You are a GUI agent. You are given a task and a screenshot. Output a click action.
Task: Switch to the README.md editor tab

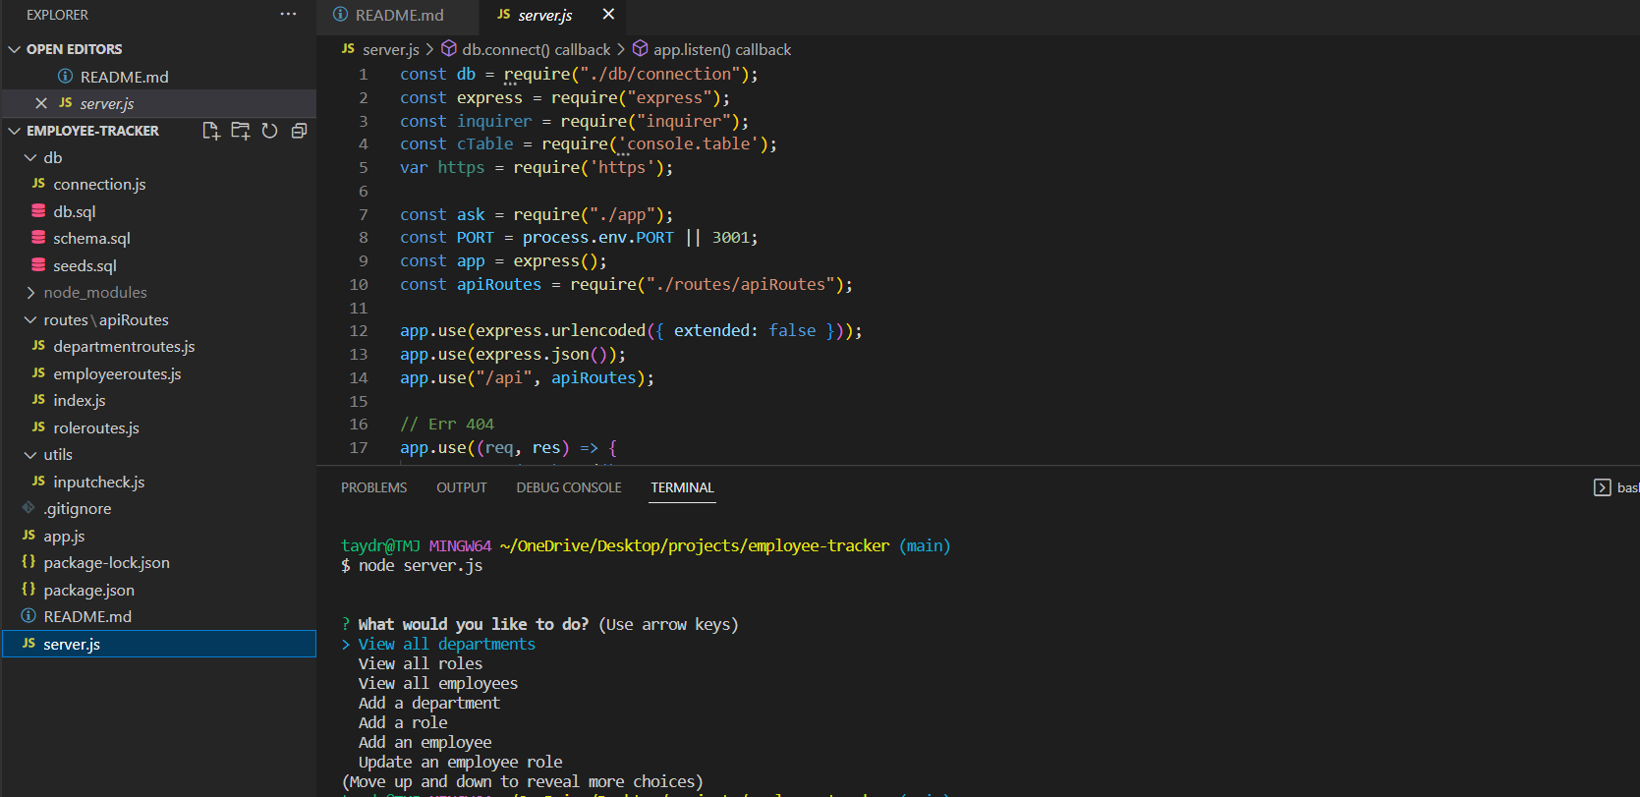[398, 15]
